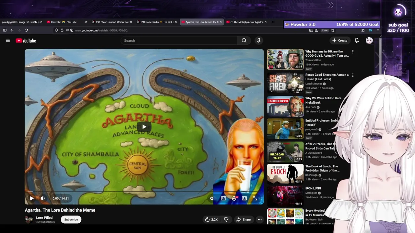
Task: Open the YouTube notifications bell
Action: [x=357, y=40]
